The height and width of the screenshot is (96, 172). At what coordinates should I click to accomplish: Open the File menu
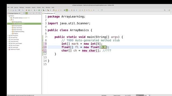click(x=8, y=7)
